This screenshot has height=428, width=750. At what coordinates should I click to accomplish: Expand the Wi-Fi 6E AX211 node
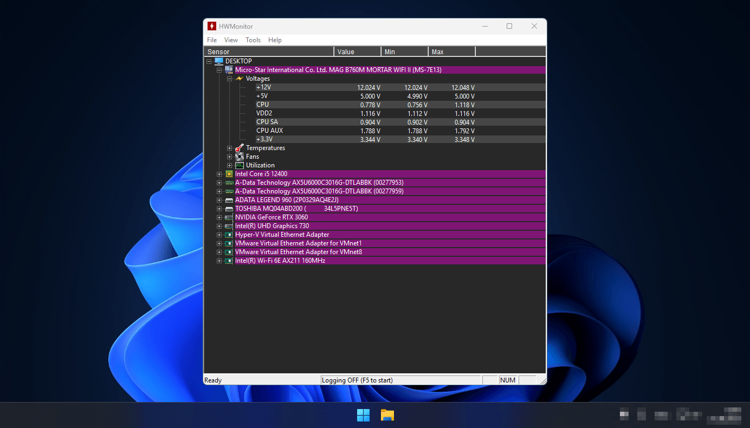point(219,261)
